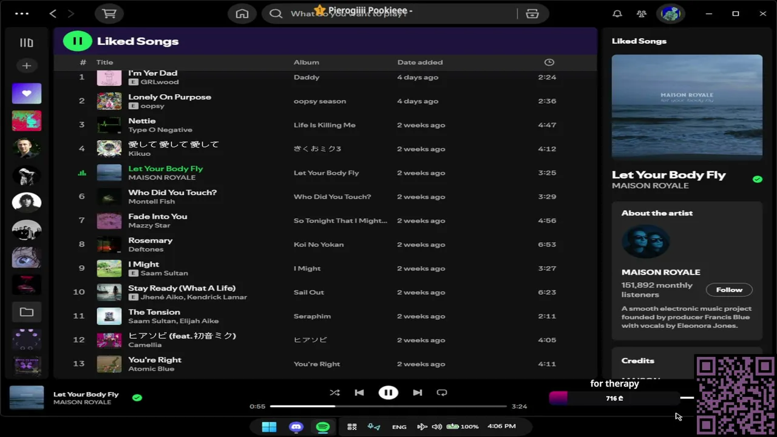
Task: Select song I'm Yer Dad
Action: 152,73
